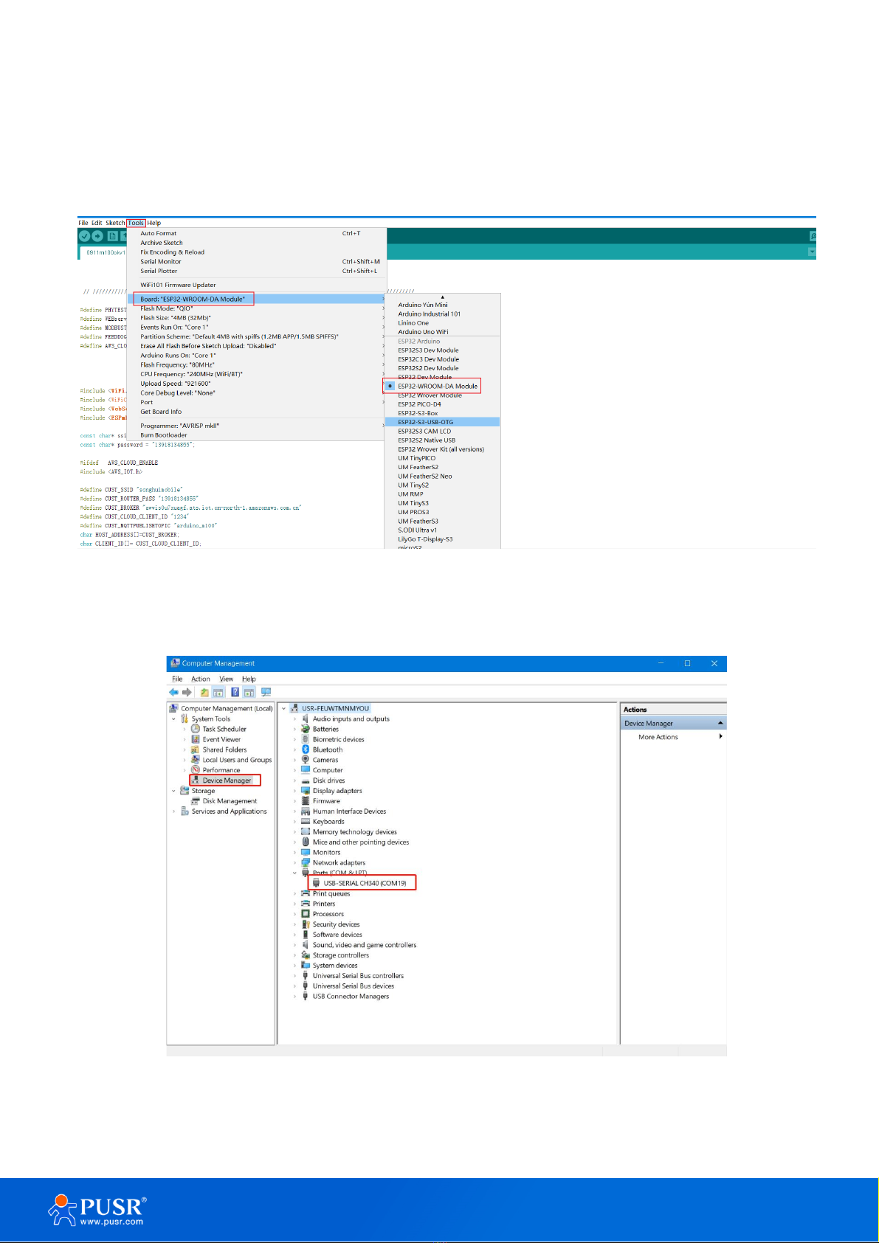This screenshot has width=879, height=1243.
Task: Collapse Device Manager header in Actions pane
Action: click(x=720, y=724)
